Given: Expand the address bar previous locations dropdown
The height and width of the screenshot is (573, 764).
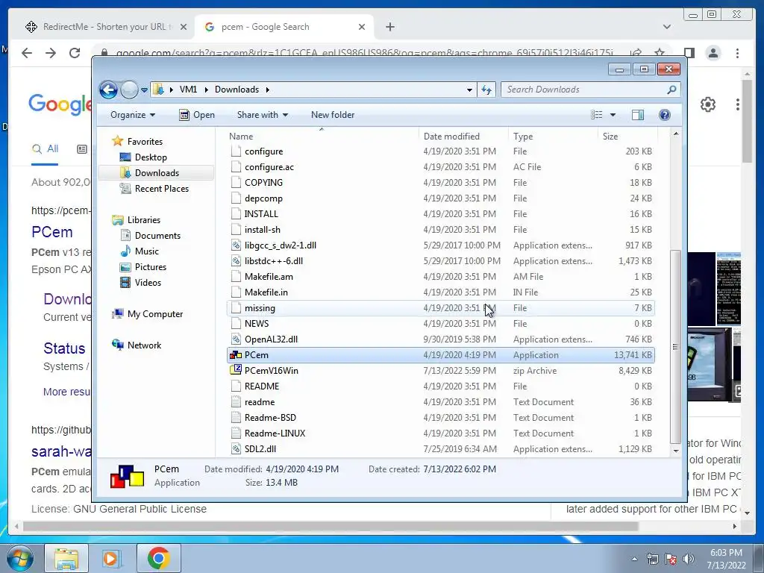Looking at the screenshot, I should [469, 90].
